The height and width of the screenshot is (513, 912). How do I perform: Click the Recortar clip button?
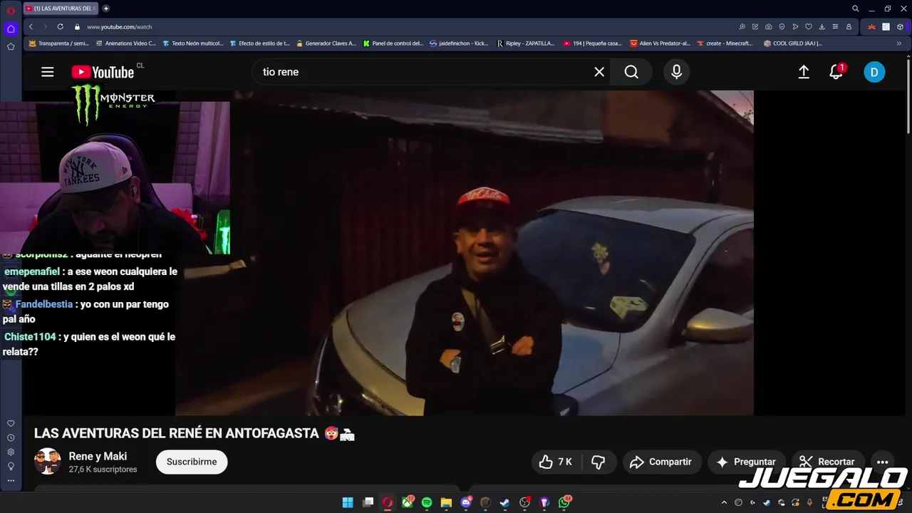coord(827,462)
